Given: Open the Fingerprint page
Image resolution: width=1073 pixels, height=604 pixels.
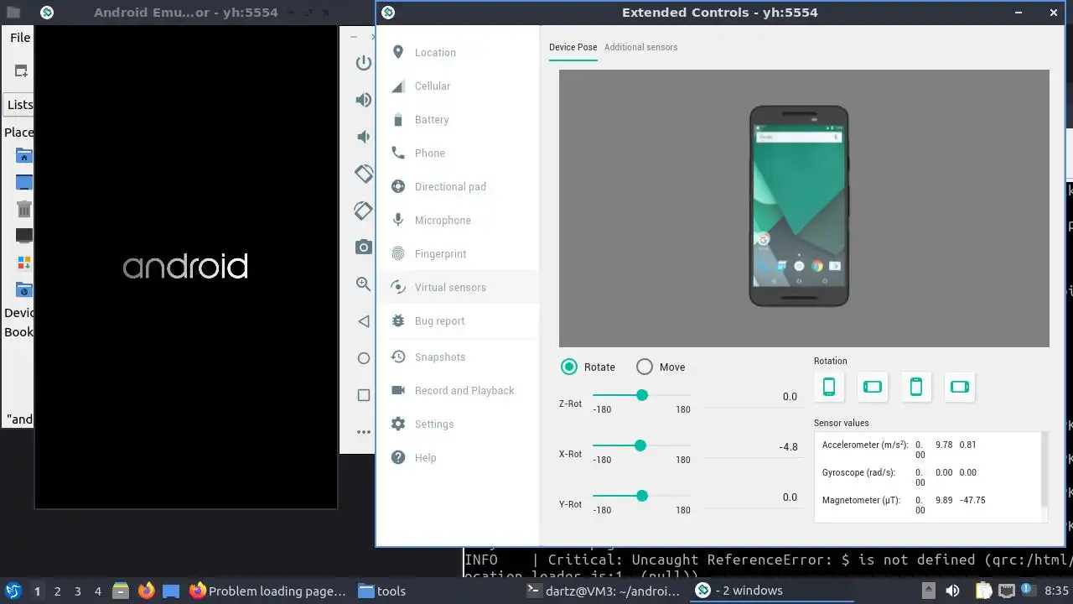Looking at the screenshot, I should coord(458,253).
